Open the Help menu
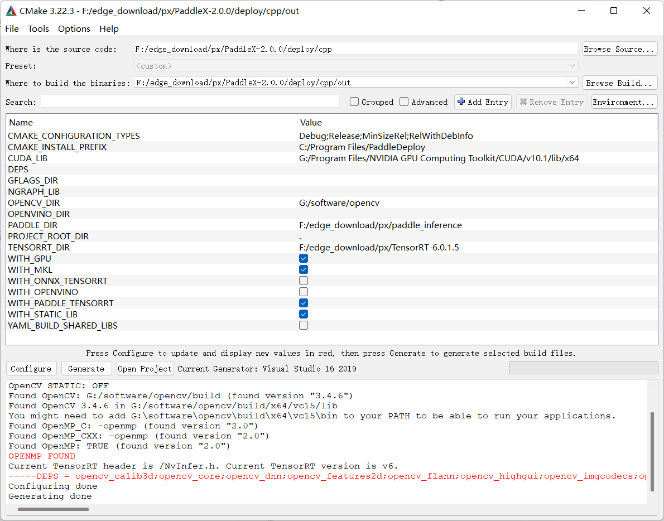This screenshot has width=664, height=521. [109, 29]
